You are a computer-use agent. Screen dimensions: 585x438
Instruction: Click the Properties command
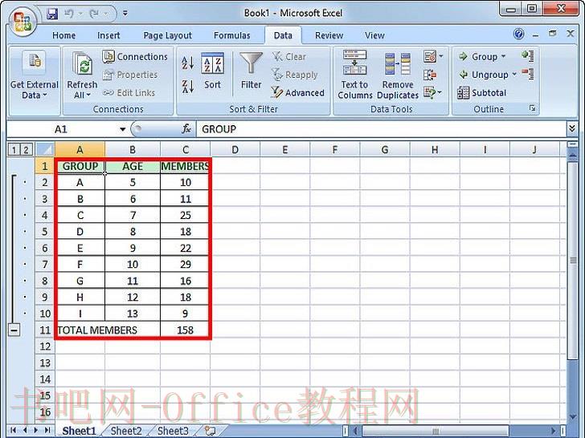(x=130, y=75)
